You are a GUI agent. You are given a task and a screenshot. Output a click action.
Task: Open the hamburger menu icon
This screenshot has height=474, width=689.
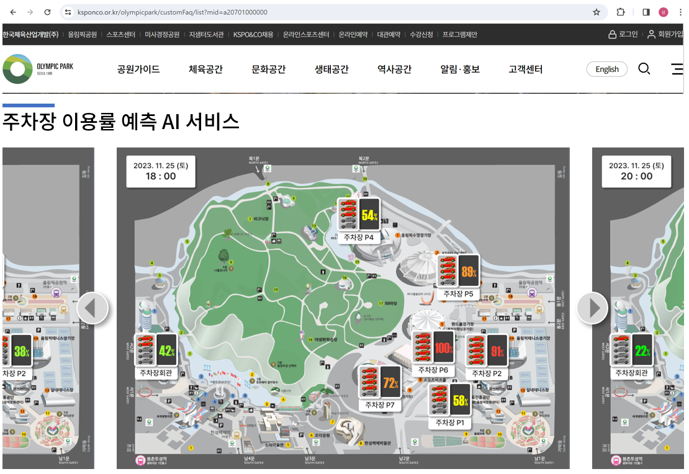[x=677, y=69]
